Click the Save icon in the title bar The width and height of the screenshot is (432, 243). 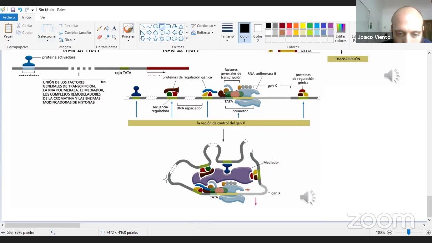[x=13, y=10]
